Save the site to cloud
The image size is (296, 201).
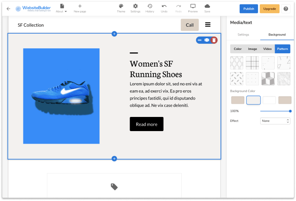[x=207, y=8]
